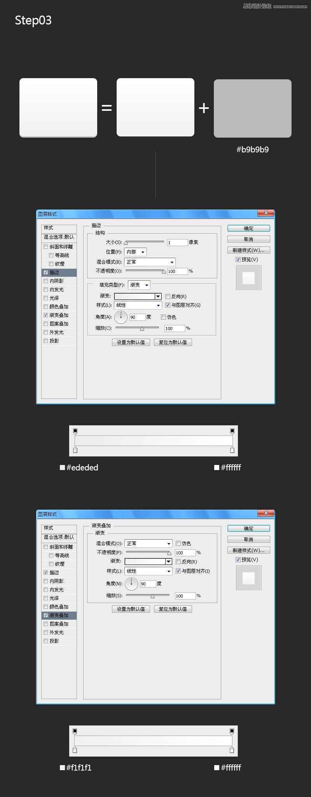
Task: Click 新建样式(W)... in 渐变叠加 settings dialog
Action: click(x=249, y=550)
